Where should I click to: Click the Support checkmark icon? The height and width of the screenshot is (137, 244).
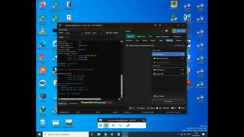(x=138, y=108)
